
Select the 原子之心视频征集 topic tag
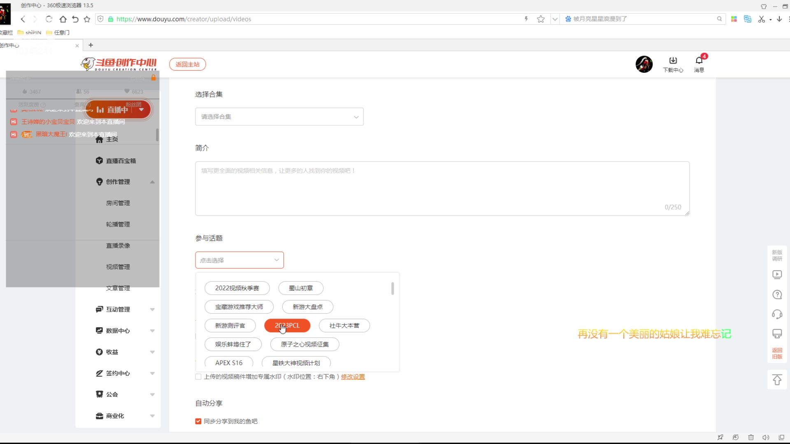tap(305, 344)
